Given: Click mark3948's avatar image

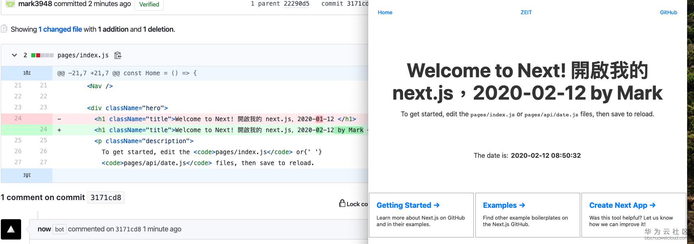Looking at the screenshot, I should [10, 4].
